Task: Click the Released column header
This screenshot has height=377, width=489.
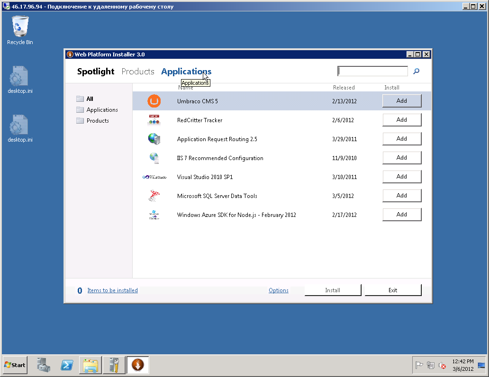Action: click(344, 88)
